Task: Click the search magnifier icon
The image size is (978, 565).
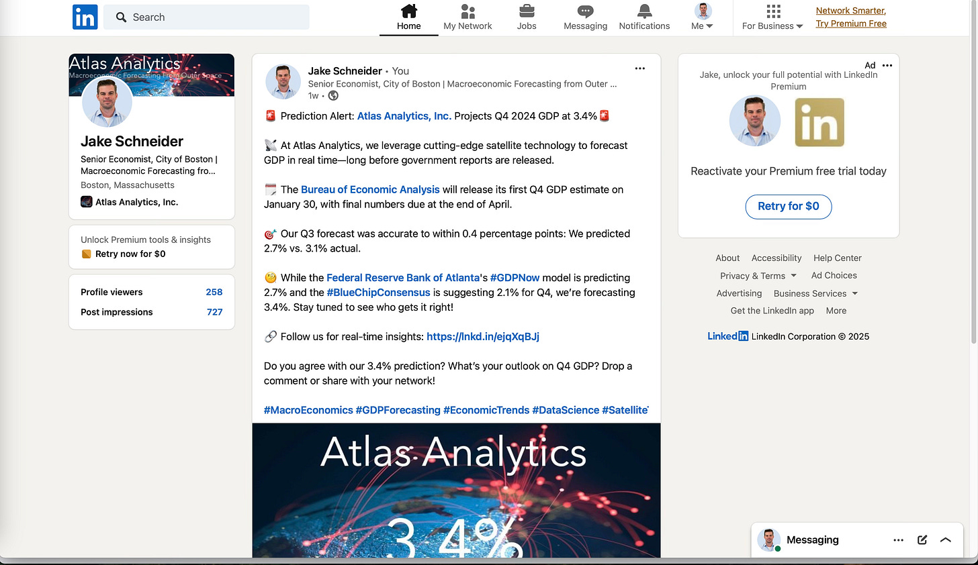Action: click(x=121, y=17)
